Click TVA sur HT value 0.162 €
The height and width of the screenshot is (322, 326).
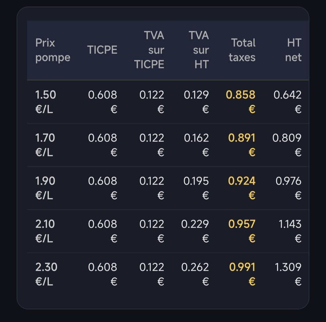[196, 145]
